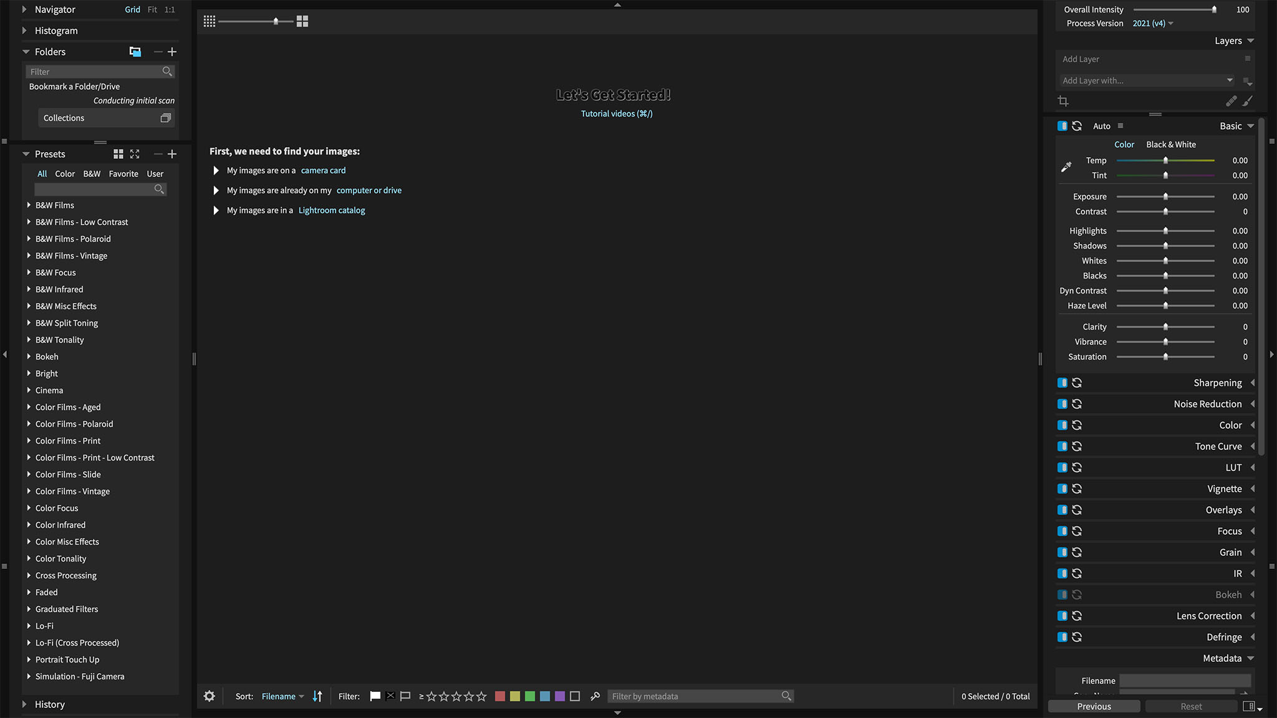
Task: Click the Lightroom catalog link
Action: (x=332, y=210)
